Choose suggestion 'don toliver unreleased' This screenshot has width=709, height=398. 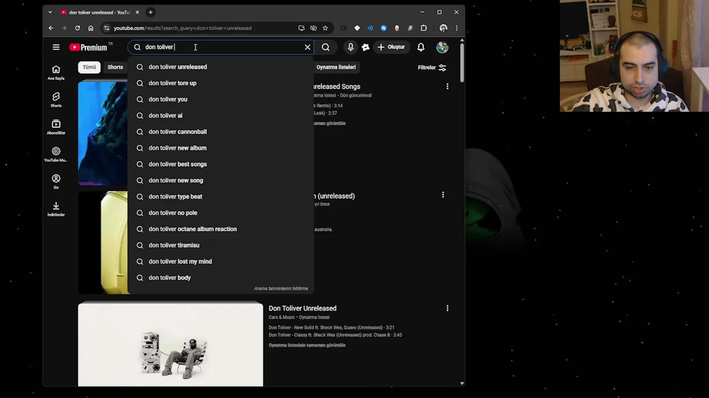pos(220,67)
